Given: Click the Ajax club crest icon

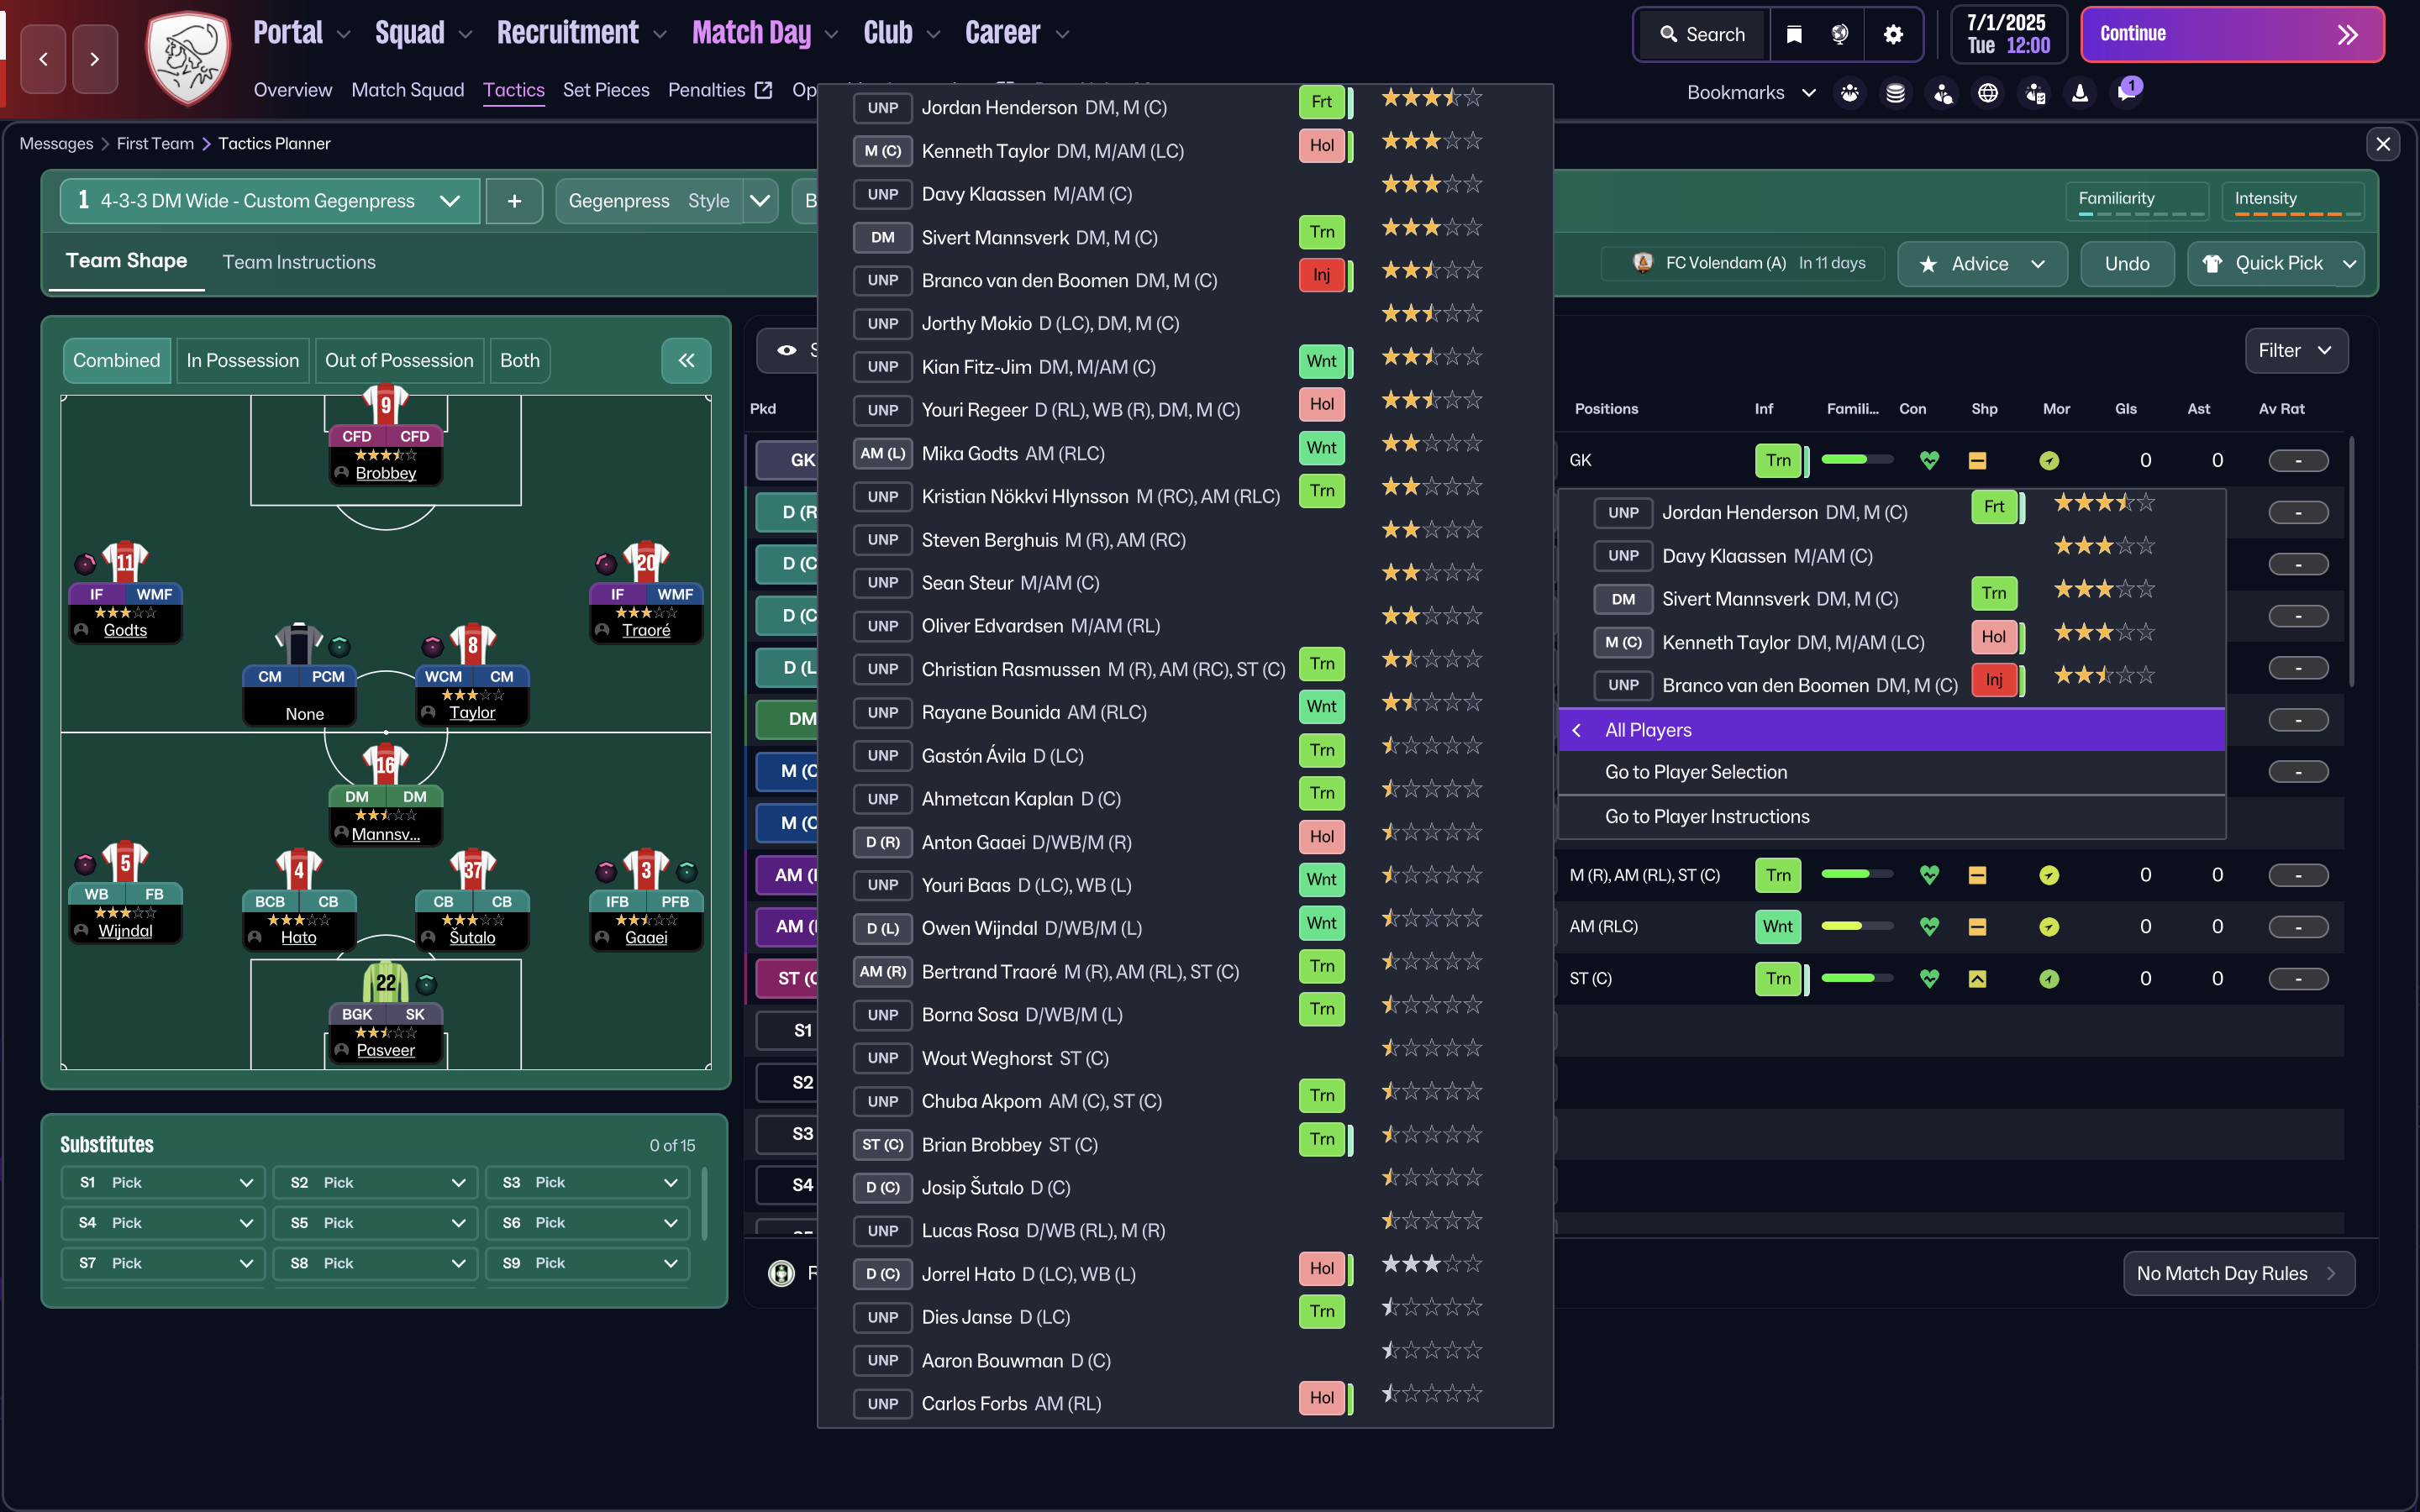Looking at the screenshot, I should pyautogui.click(x=188, y=57).
